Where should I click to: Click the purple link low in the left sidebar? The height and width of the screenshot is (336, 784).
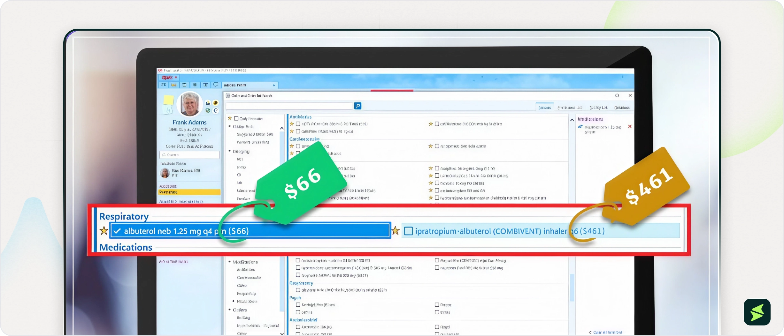(x=173, y=262)
